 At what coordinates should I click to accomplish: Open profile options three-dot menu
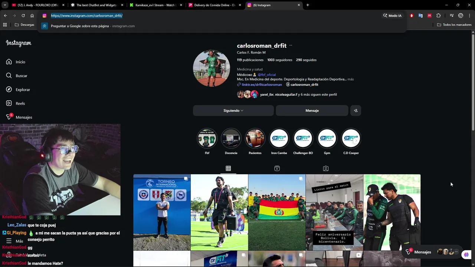[291, 46]
